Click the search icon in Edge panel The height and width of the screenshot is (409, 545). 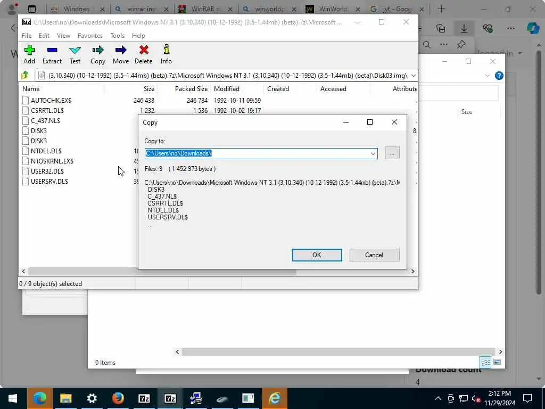click(427, 44)
